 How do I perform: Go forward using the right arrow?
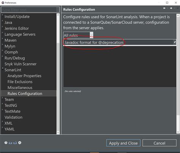point(171,8)
